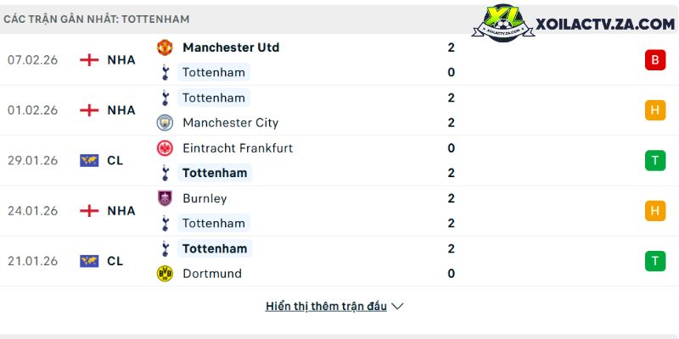Open the Manchester Utd team name link
Viewport: 679px width, 339px height.
[x=230, y=47]
